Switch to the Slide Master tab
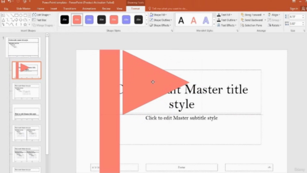Image resolution: width=307 pixels, height=173 pixels. pos(24,9)
